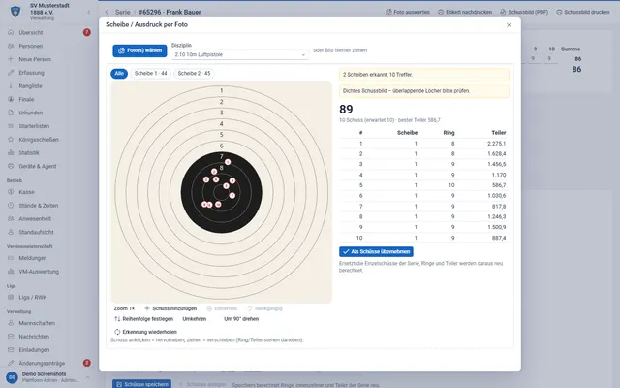Click the Einladungen sidebar icon

[11, 349]
